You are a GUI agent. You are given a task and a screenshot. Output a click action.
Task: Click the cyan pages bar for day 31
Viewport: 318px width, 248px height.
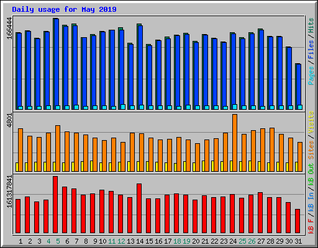coord(300,107)
